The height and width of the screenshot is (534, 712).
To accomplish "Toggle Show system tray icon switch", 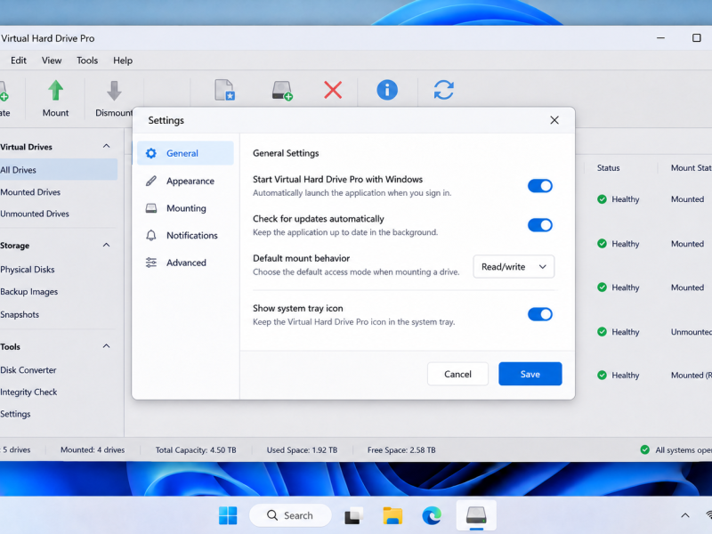I will coord(540,314).
